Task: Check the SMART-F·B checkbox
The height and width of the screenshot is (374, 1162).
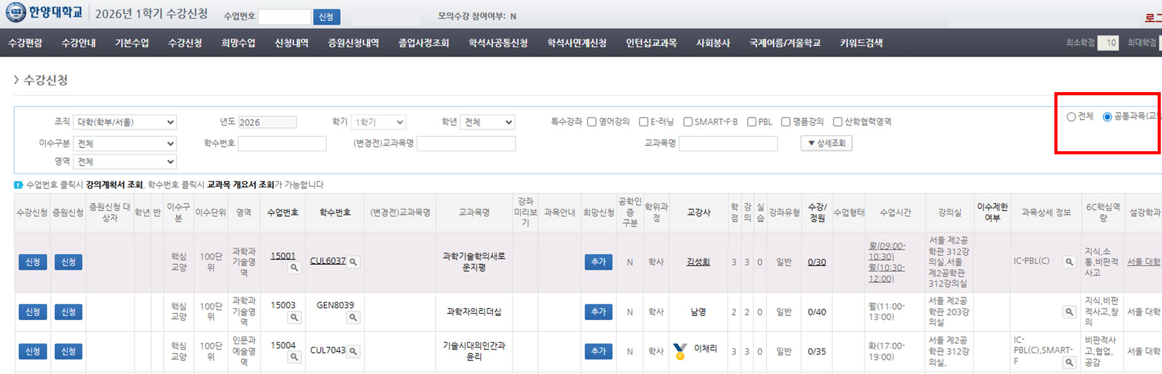Action: [687, 122]
